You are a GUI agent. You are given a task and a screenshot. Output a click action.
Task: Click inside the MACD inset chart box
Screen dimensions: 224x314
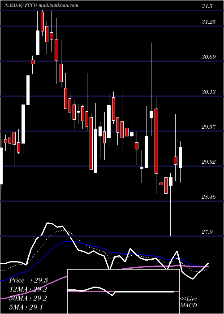pyautogui.click(x=123, y=292)
